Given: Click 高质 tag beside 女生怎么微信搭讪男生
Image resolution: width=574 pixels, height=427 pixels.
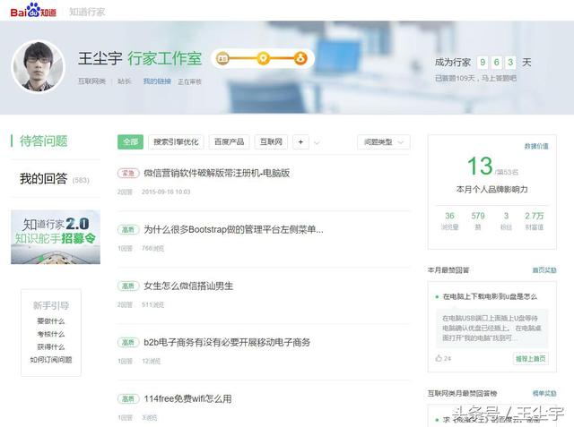Looking at the screenshot, I should tap(128, 286).
